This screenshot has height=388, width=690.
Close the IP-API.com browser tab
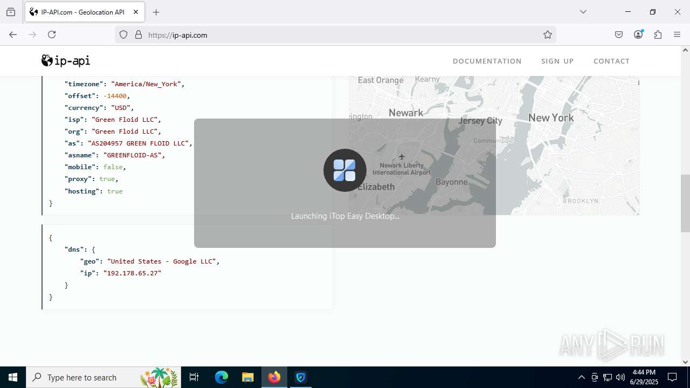point(136,12)
